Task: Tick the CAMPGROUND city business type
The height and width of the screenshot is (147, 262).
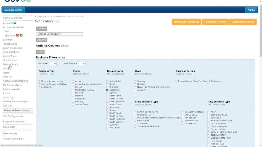Action: click(x=208, y=124)
